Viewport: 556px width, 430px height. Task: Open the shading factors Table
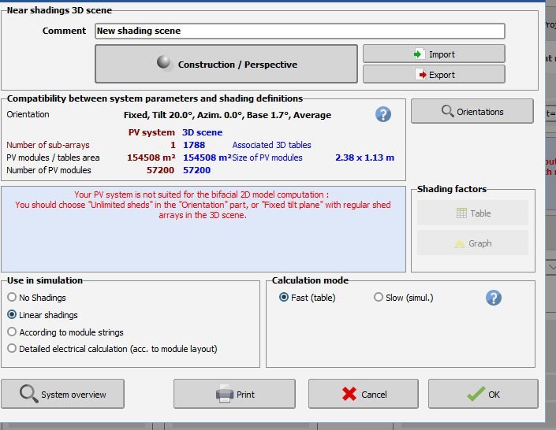point(472,213)
